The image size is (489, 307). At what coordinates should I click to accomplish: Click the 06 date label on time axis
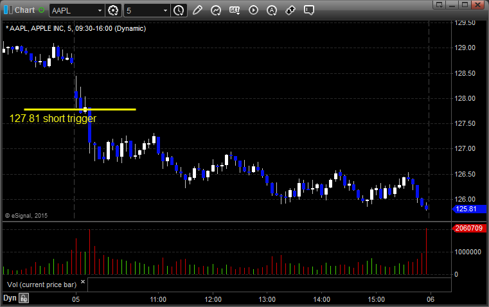click(431, 299)
